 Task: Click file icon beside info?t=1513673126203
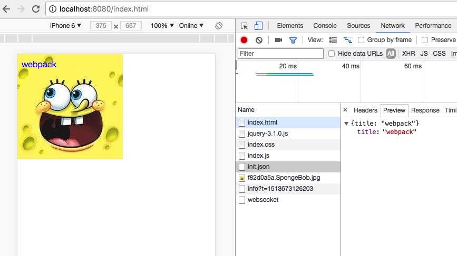(242, 189)
